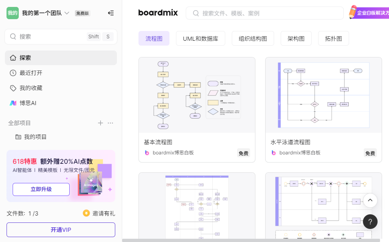Screen dimensions: 389x242
Task: Click the boardmix icon on 水平泳道流程图 card
Action: pos(274,153)
